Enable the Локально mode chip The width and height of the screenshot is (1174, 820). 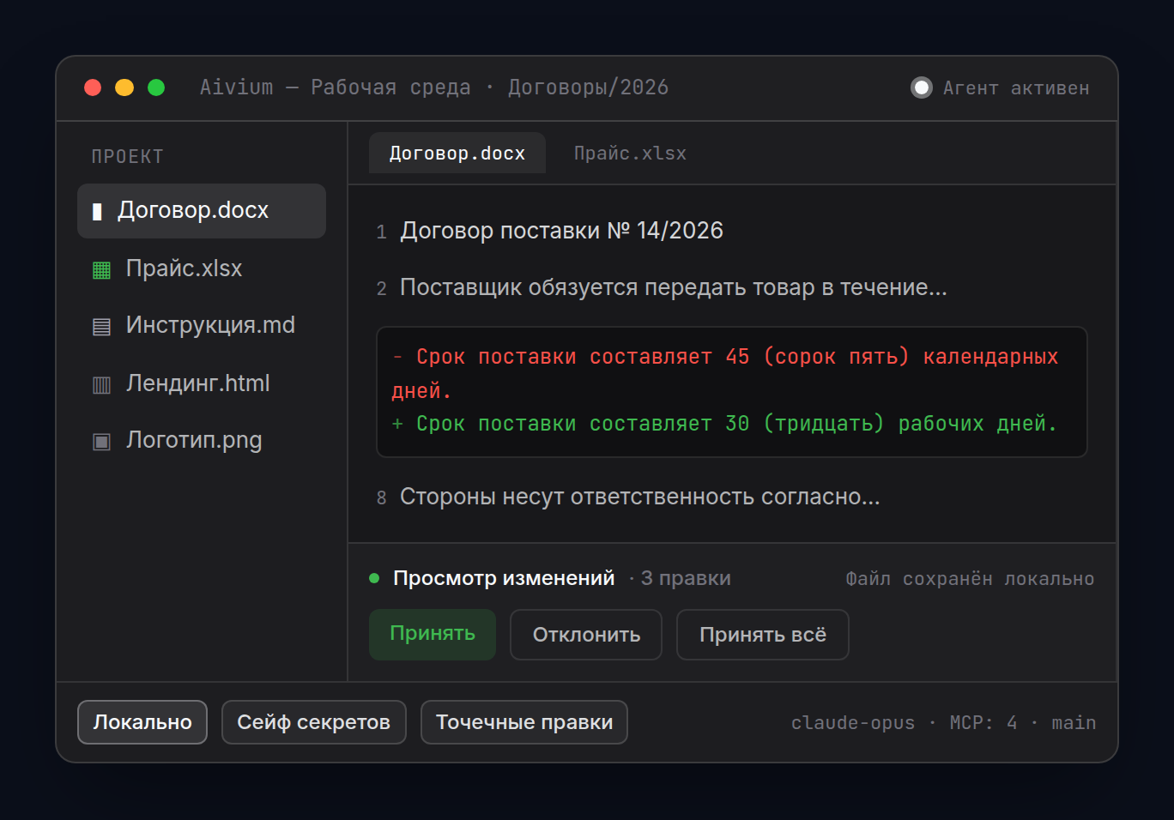point(142,722)
